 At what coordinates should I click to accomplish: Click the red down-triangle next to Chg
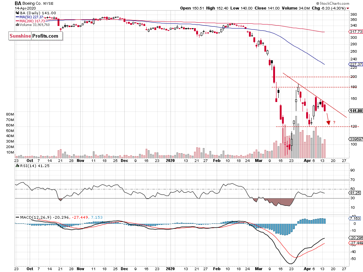348,8
